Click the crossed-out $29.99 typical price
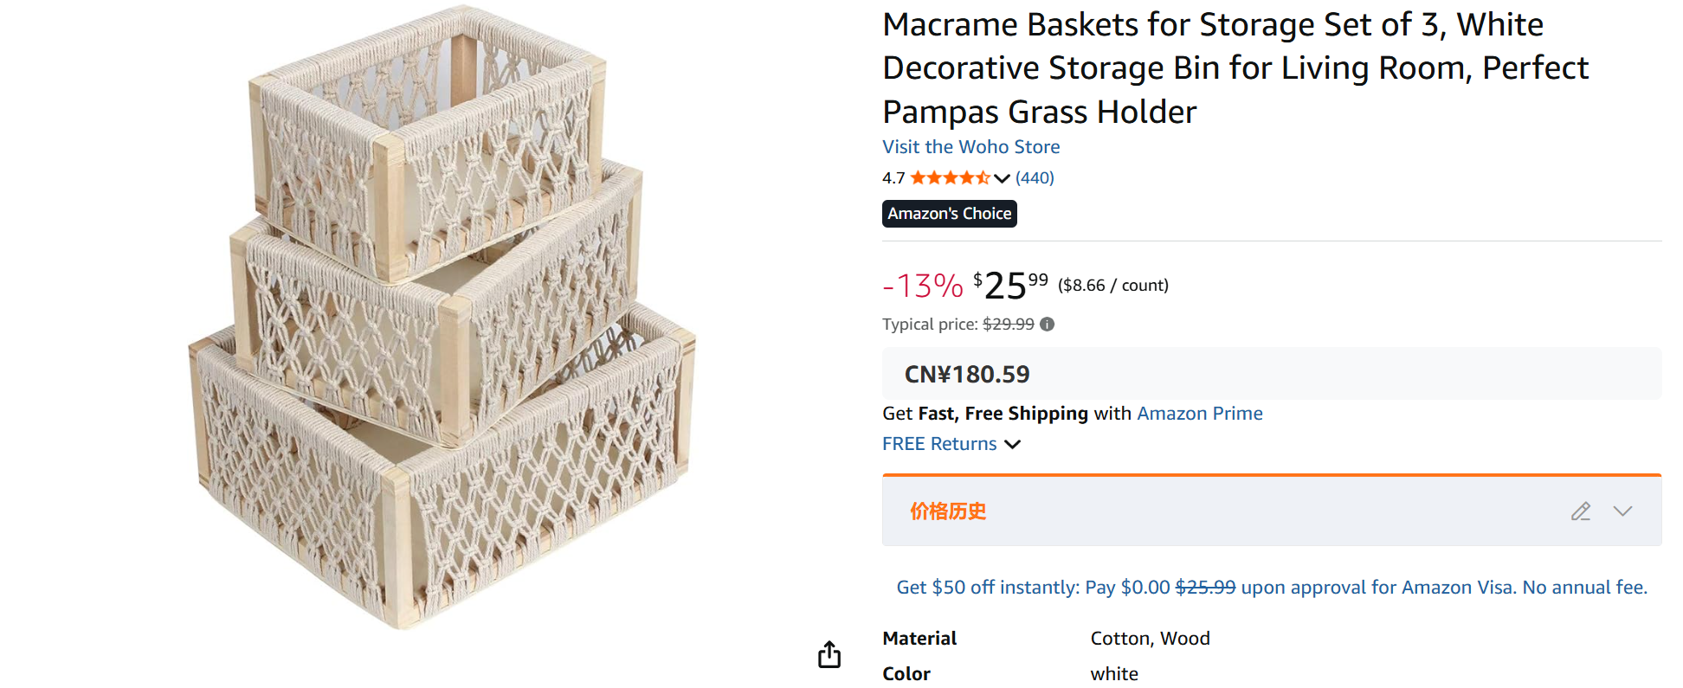1683x688 pixels. pos(1008,325)
